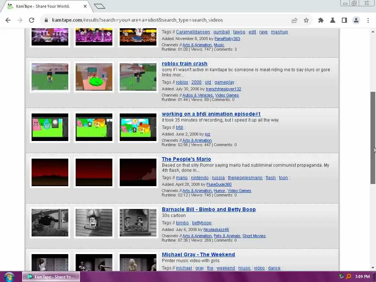Open the Extensions puzzle icon
This screenshot has width=376, height=282.
tap(321, 20)
